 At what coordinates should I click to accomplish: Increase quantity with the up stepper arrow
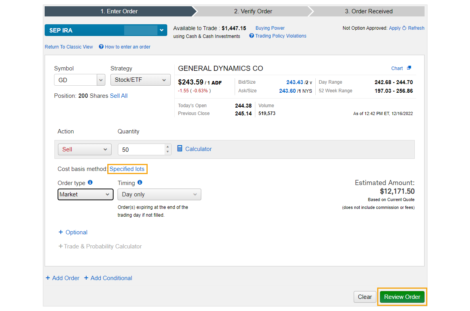168,147
